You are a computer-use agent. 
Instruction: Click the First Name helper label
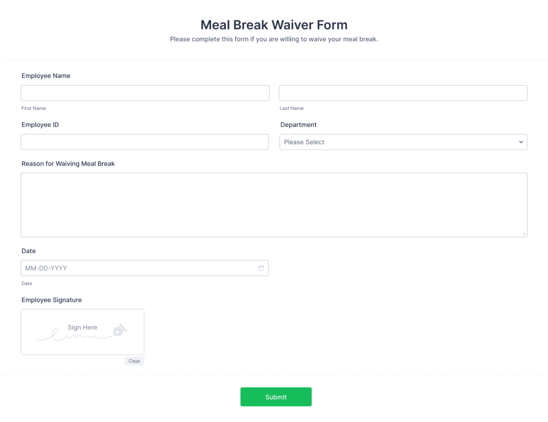(33, 108)
